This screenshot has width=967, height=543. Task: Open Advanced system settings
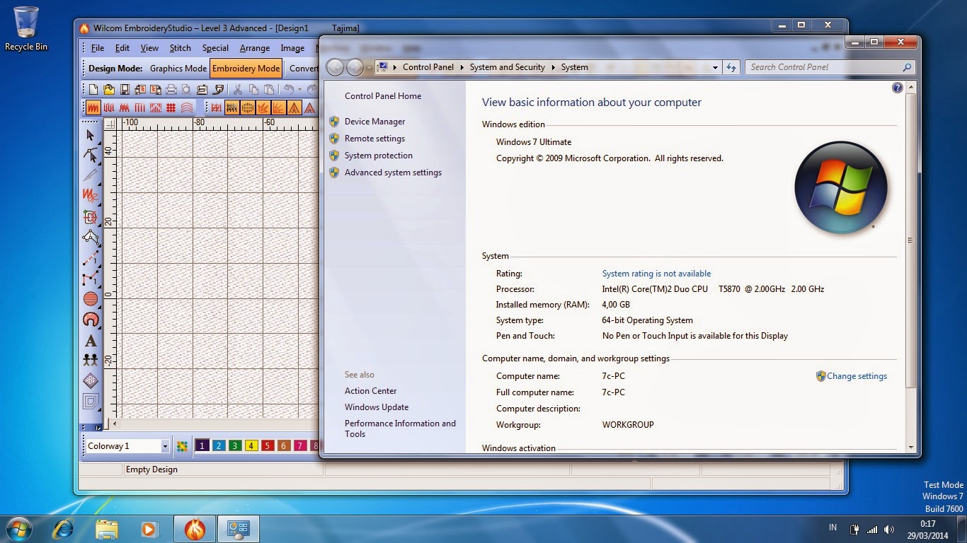pos(393,173)
